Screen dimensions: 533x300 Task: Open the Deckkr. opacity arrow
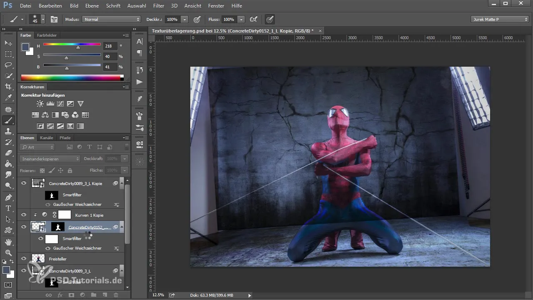coord(184,19)
